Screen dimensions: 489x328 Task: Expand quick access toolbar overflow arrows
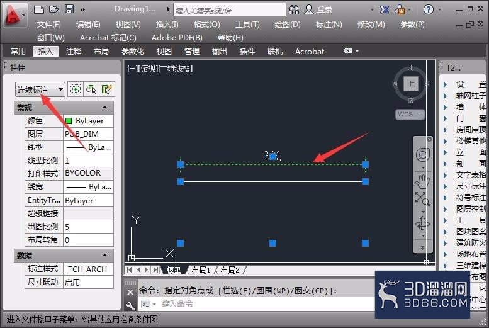coord(82,9)
